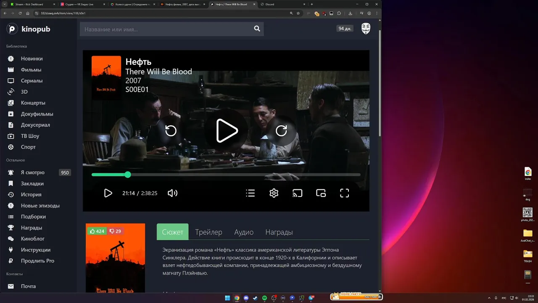Image resolution: width=538 pixels, height=303 pixels.
Task: Open player settings gear
Action: tap(274, 193)
